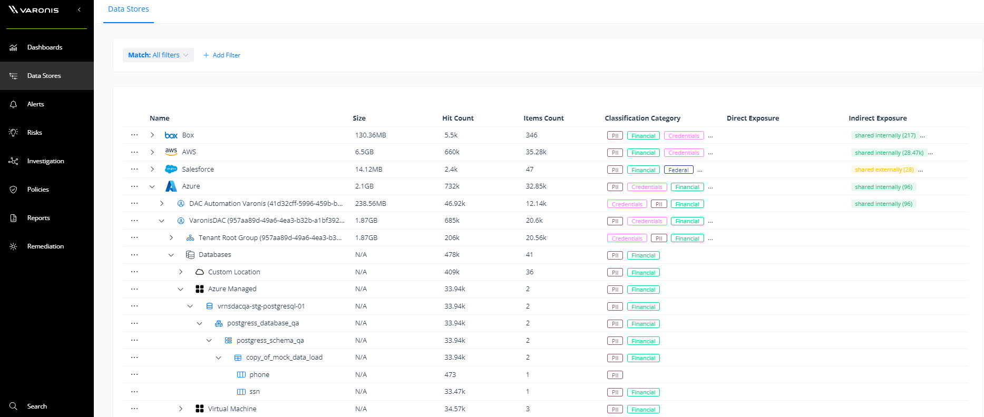The width and height of the screenshot is (984, 417).
Task: Collapse the VaronisDAC subscription row
Action: pos(162,221)
